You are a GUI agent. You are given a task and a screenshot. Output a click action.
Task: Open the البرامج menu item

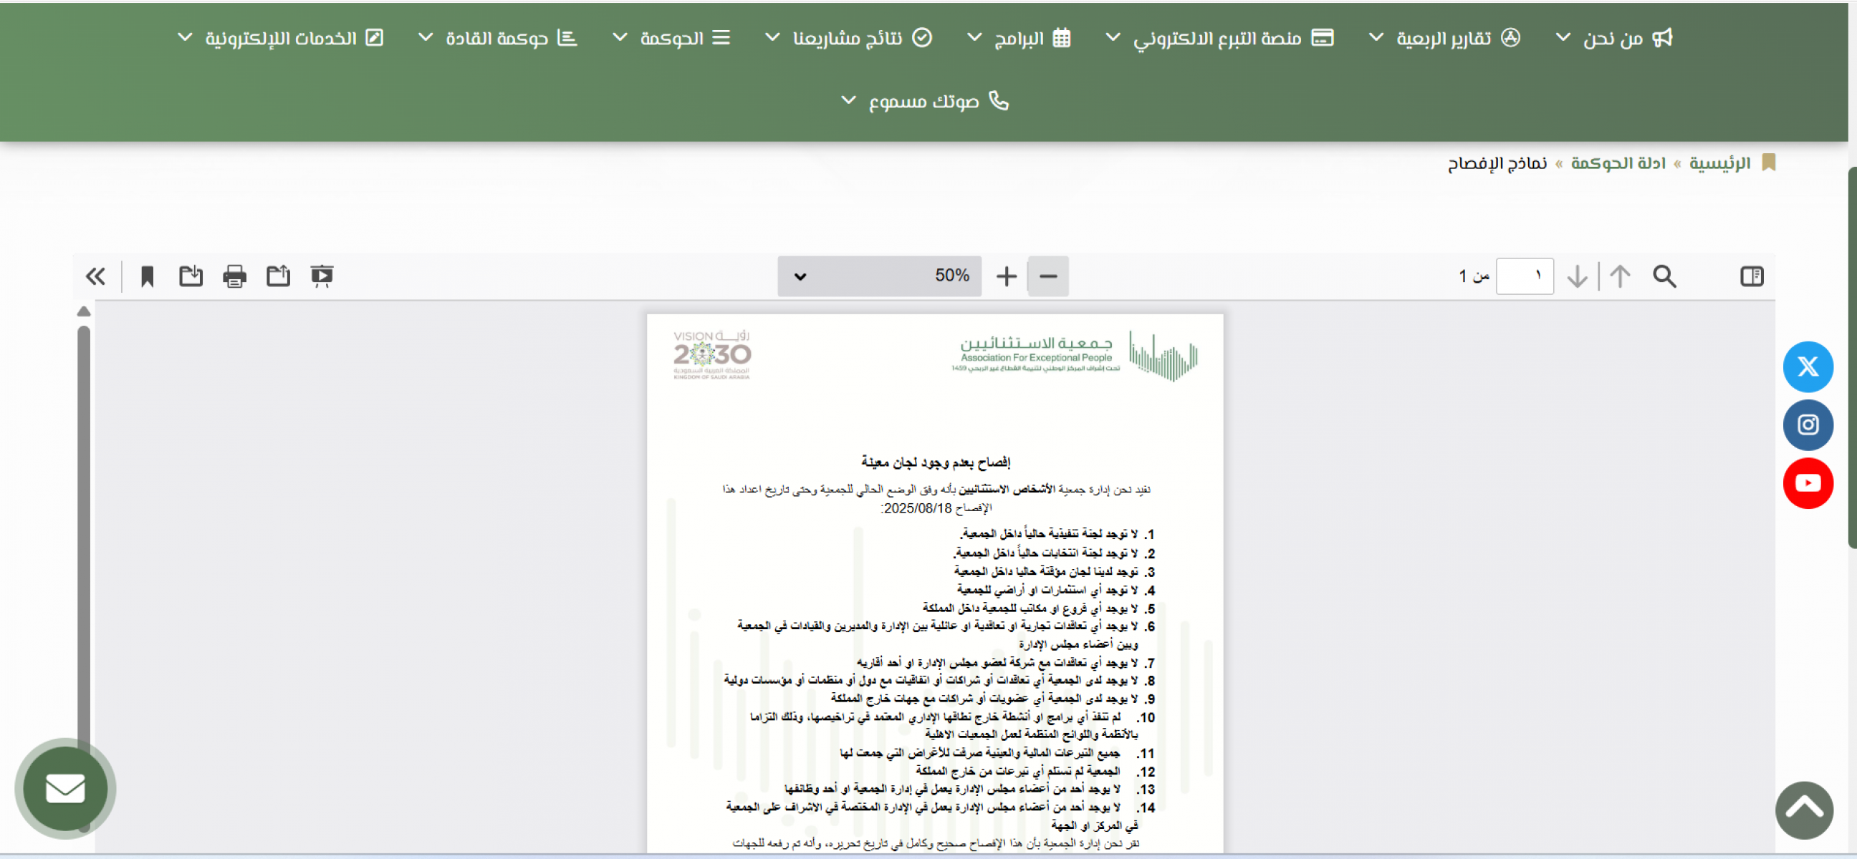tap(1018, 38)
